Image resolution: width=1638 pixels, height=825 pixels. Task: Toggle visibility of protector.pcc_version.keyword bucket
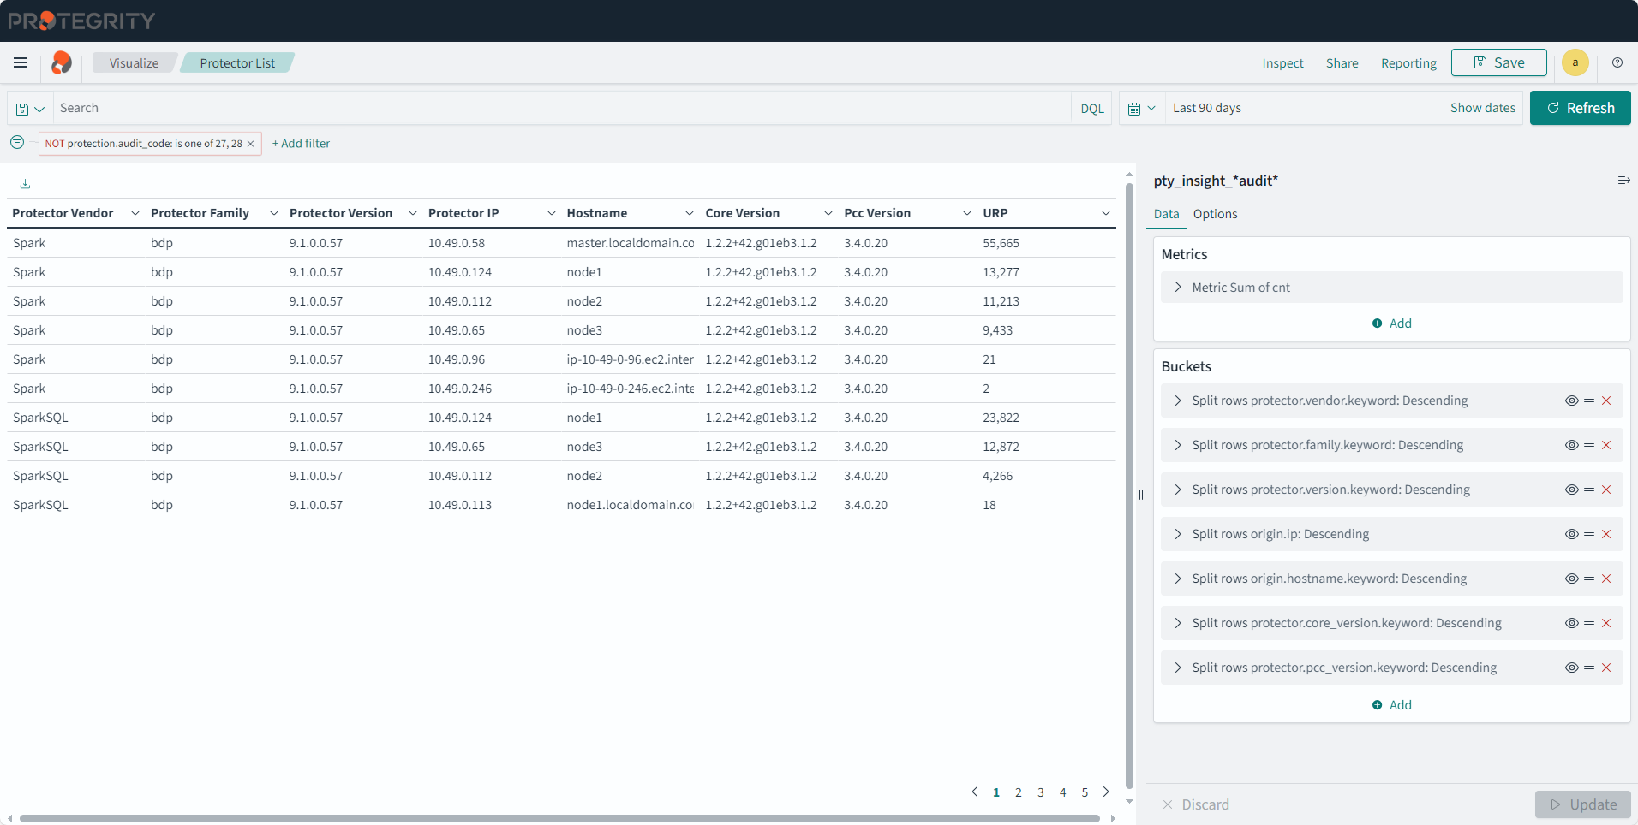pyautogui.click(x=1572, y=668)
